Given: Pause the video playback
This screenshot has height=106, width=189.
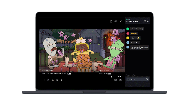Looking at the screenshot, I should coord(44,80).
